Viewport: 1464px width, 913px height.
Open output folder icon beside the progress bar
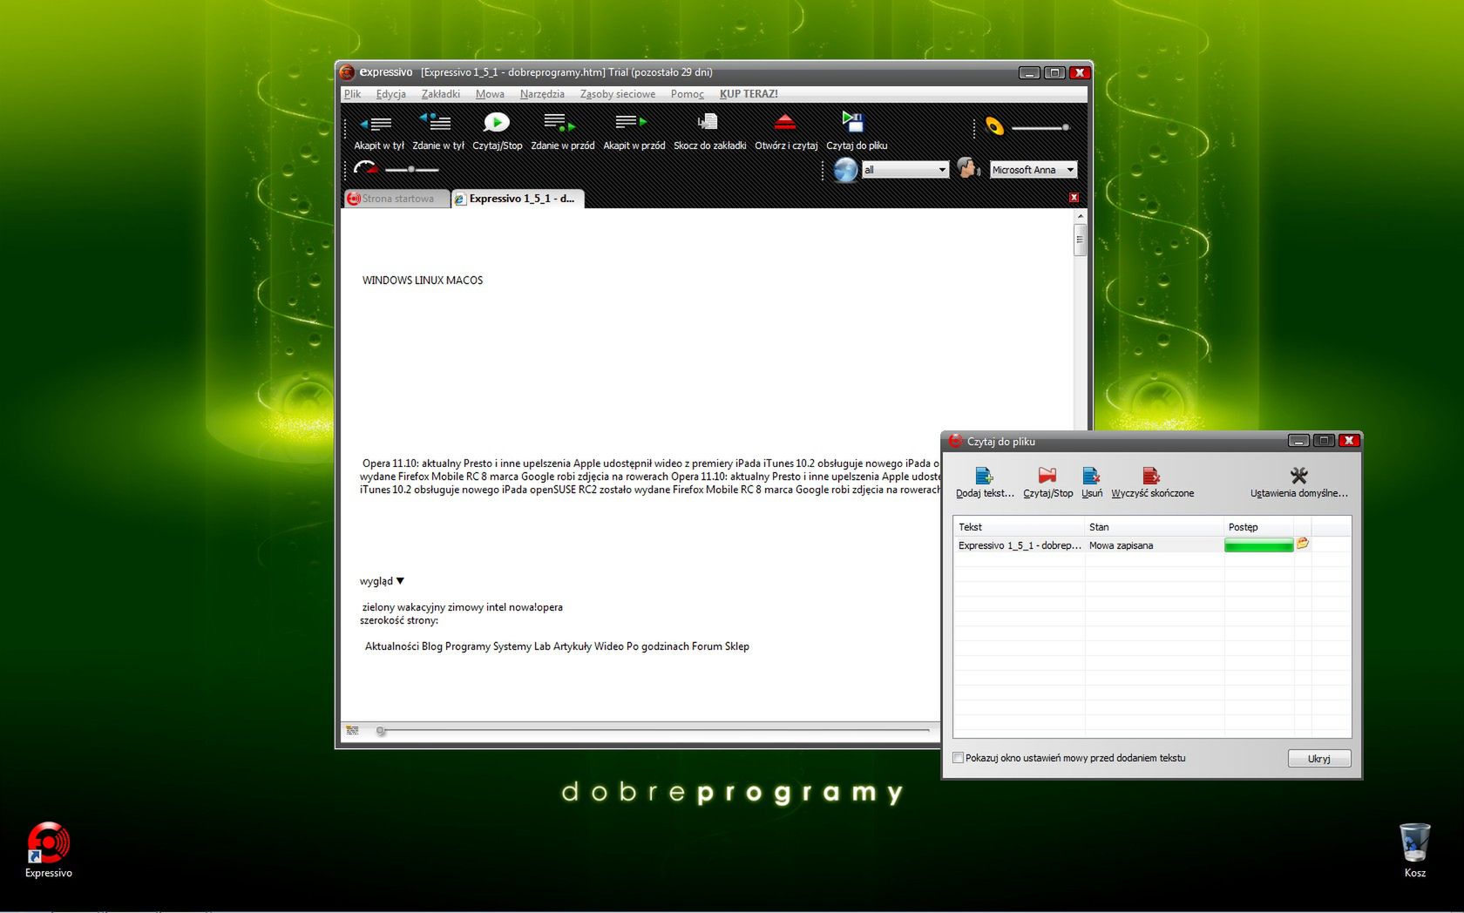coord(1303,544)
